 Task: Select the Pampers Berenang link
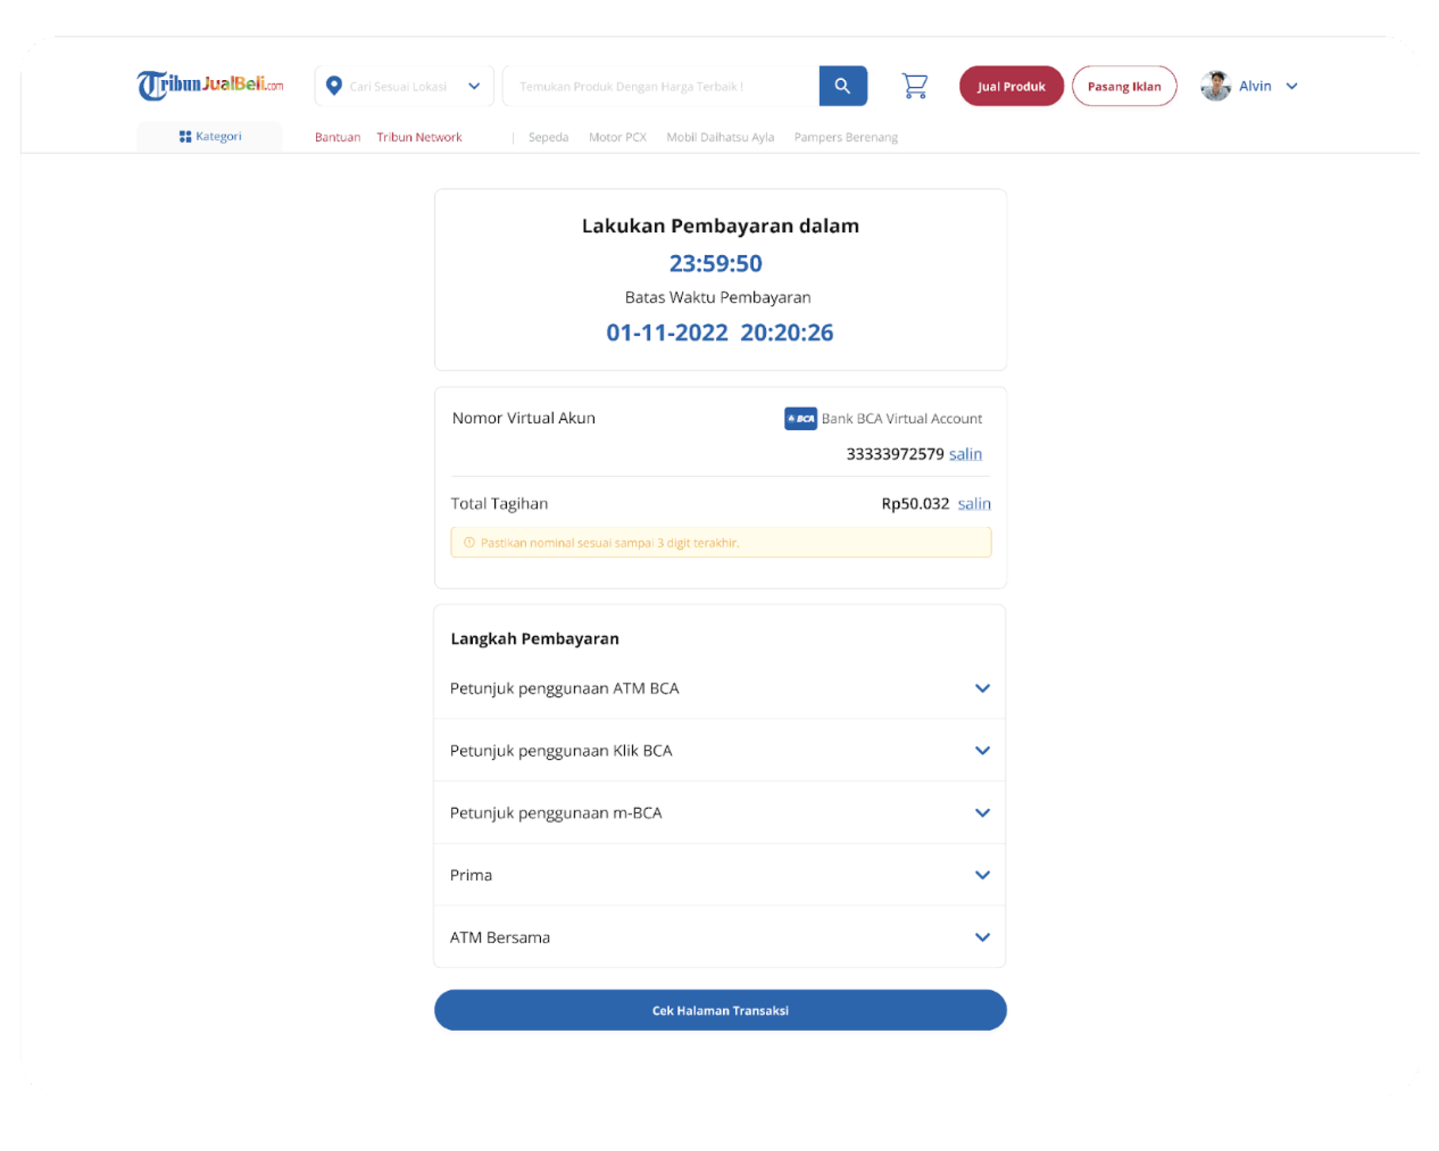coord(846,138)
